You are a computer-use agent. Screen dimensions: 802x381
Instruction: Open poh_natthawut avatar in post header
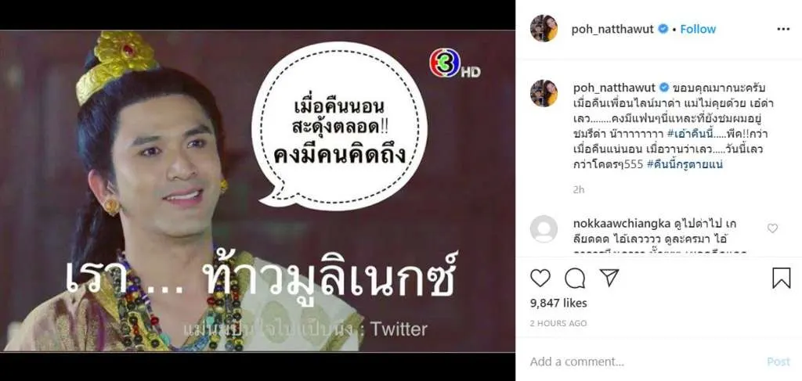[544, 29]
